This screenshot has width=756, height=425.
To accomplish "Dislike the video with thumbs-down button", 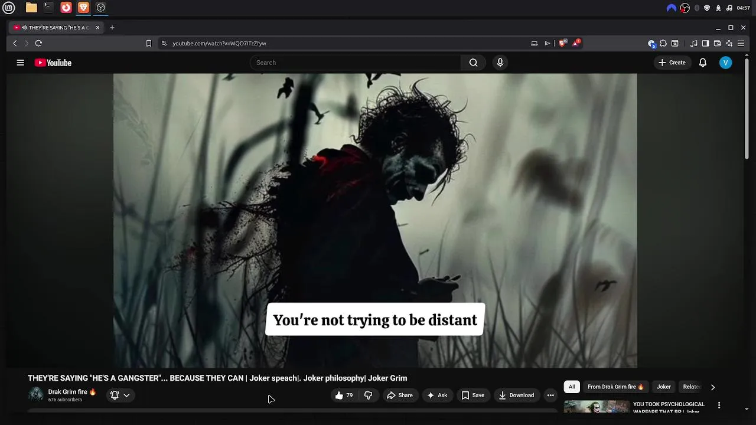I will (x=369, y=395).
